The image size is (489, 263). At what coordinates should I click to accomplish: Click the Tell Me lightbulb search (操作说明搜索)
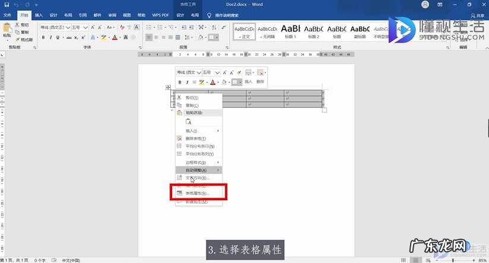223,15
